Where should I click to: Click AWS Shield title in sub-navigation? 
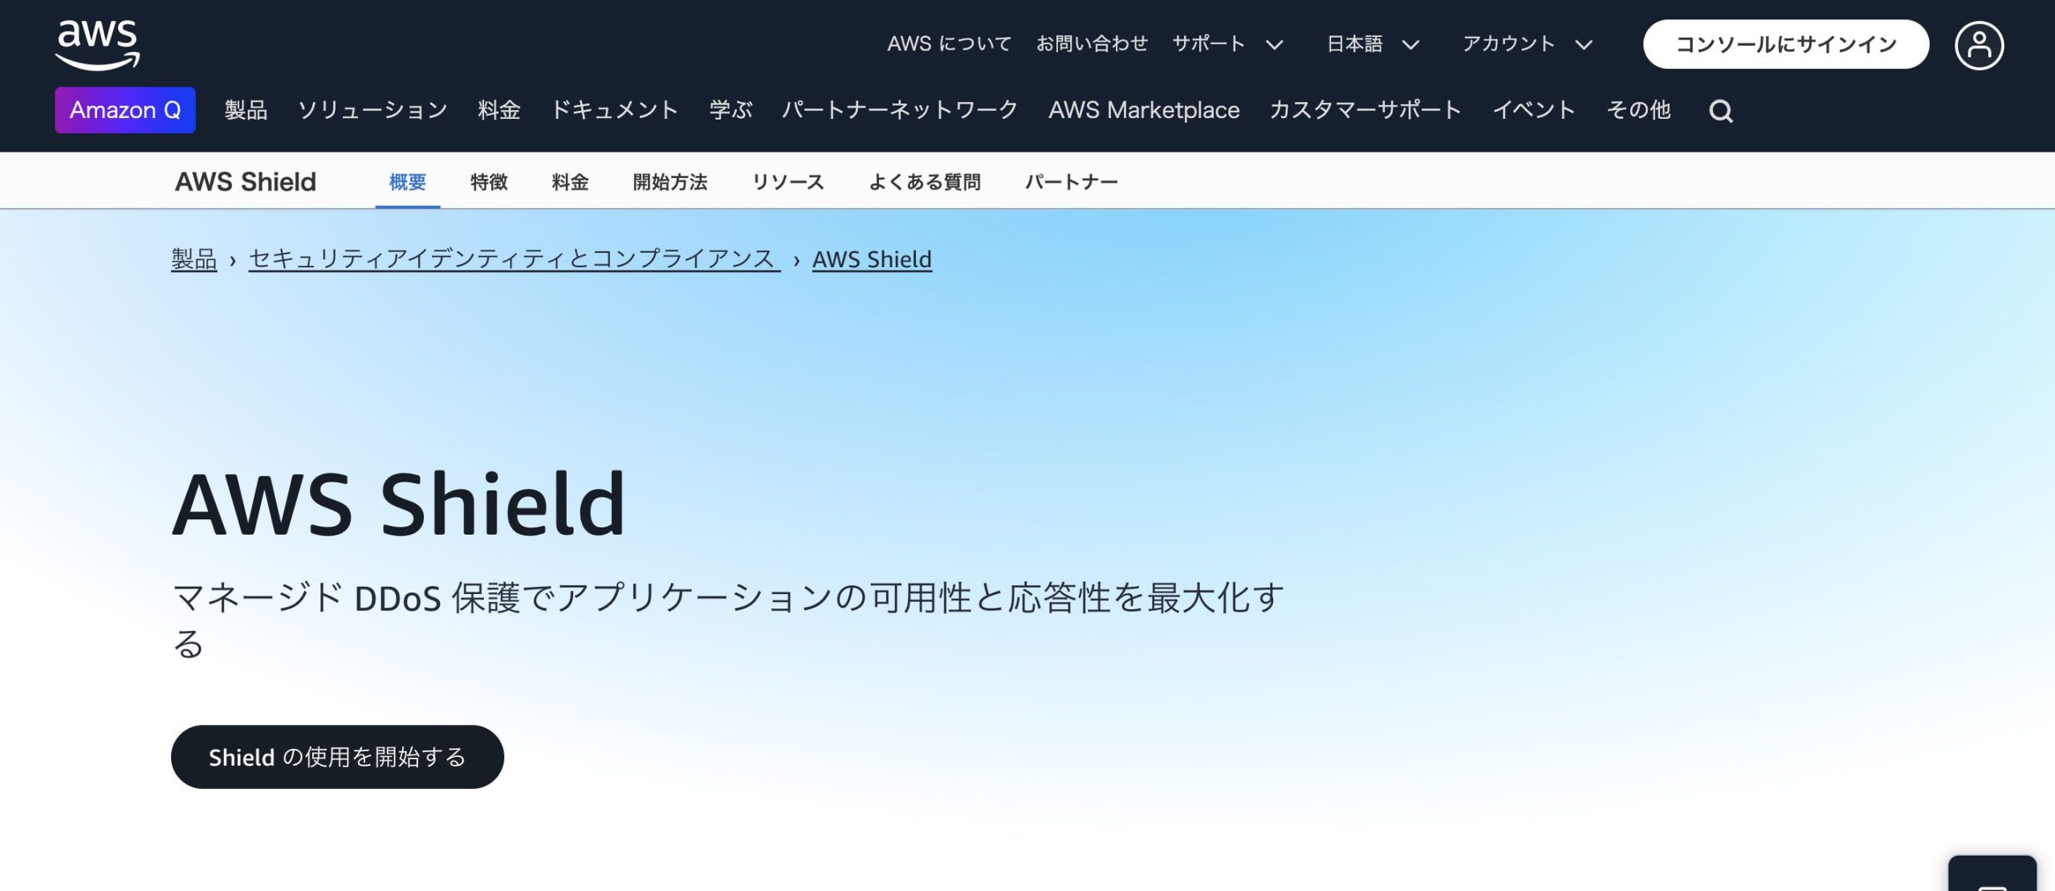(246, 182)
